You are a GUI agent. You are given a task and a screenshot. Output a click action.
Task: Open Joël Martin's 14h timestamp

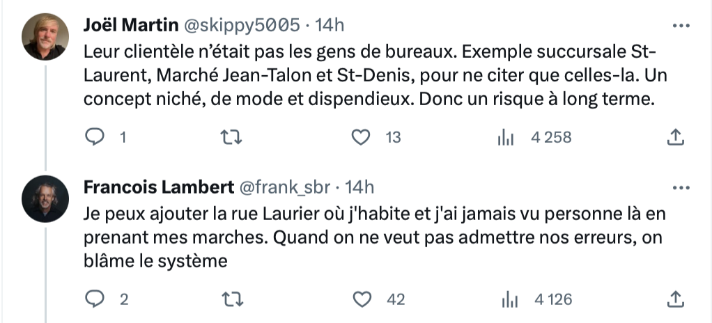pos(330,25)
